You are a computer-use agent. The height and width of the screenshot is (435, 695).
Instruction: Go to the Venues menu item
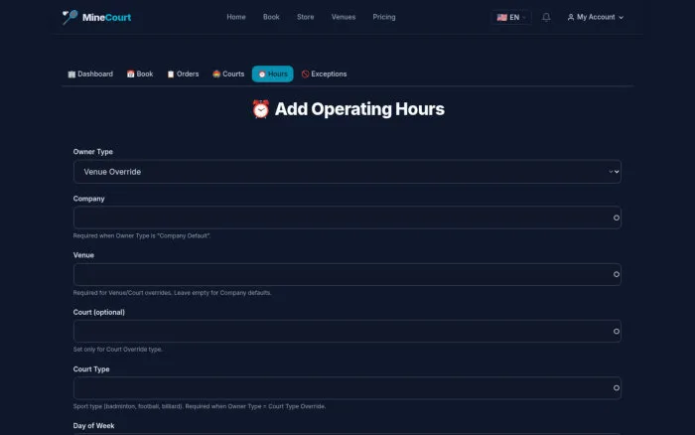(x=344, y=17)
